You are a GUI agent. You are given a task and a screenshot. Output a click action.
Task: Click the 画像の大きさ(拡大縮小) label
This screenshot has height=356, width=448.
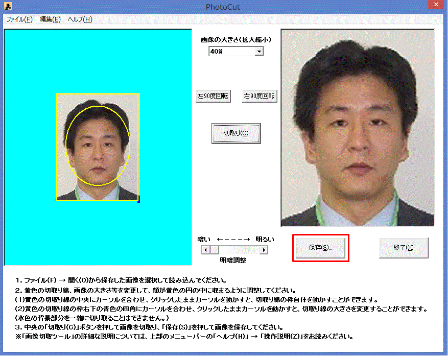pos(236,40)
